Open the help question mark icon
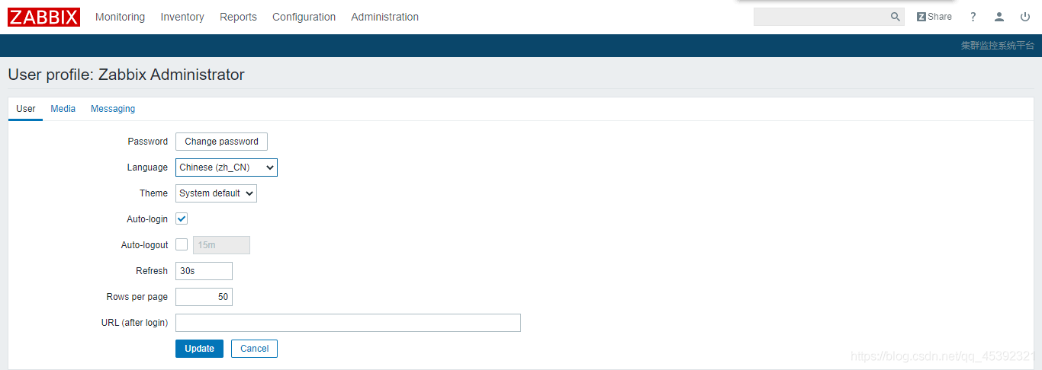Image resolution: width=1042 pixels, height=370 pixels. click(x=973, y=17)
